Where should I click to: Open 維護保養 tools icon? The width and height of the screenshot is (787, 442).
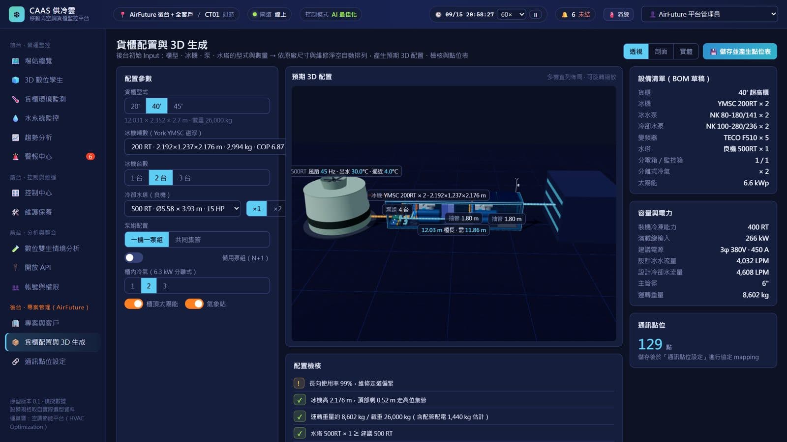pos(16,212)
